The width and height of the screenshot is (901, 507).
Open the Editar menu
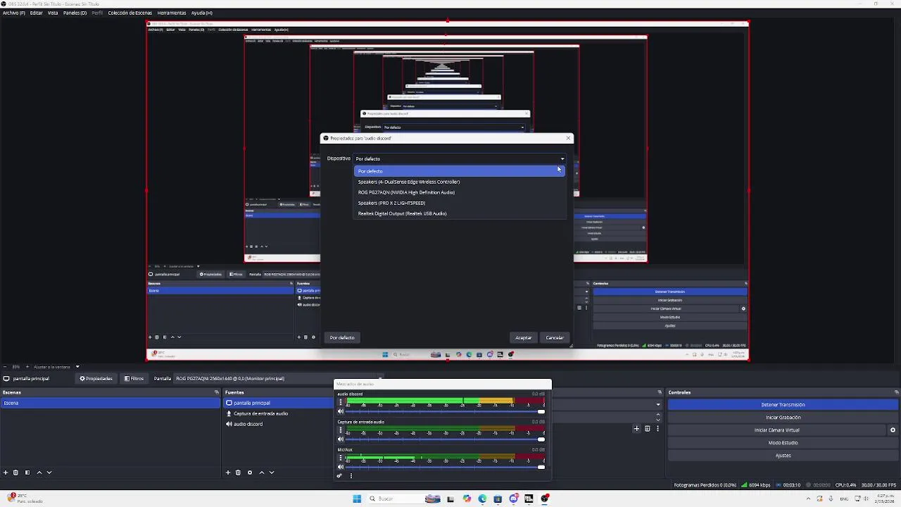point(36,13)
